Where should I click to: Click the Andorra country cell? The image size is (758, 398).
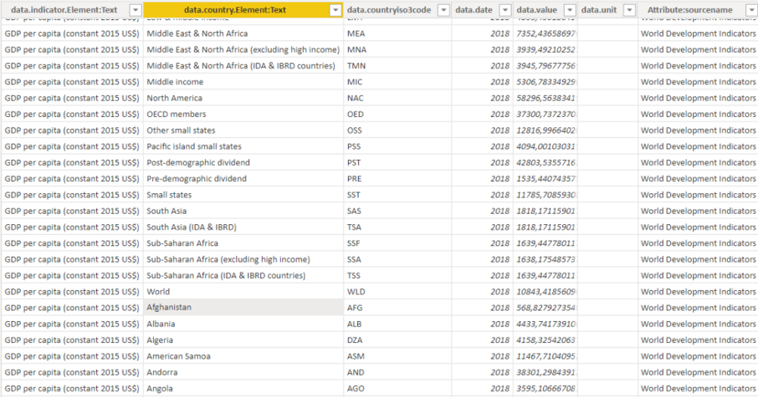tap(243, 372)
